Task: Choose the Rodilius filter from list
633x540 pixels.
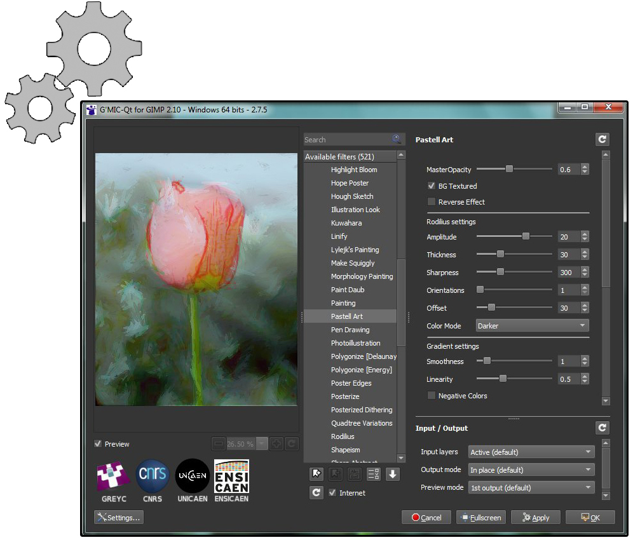Action: tap(343, 436)
